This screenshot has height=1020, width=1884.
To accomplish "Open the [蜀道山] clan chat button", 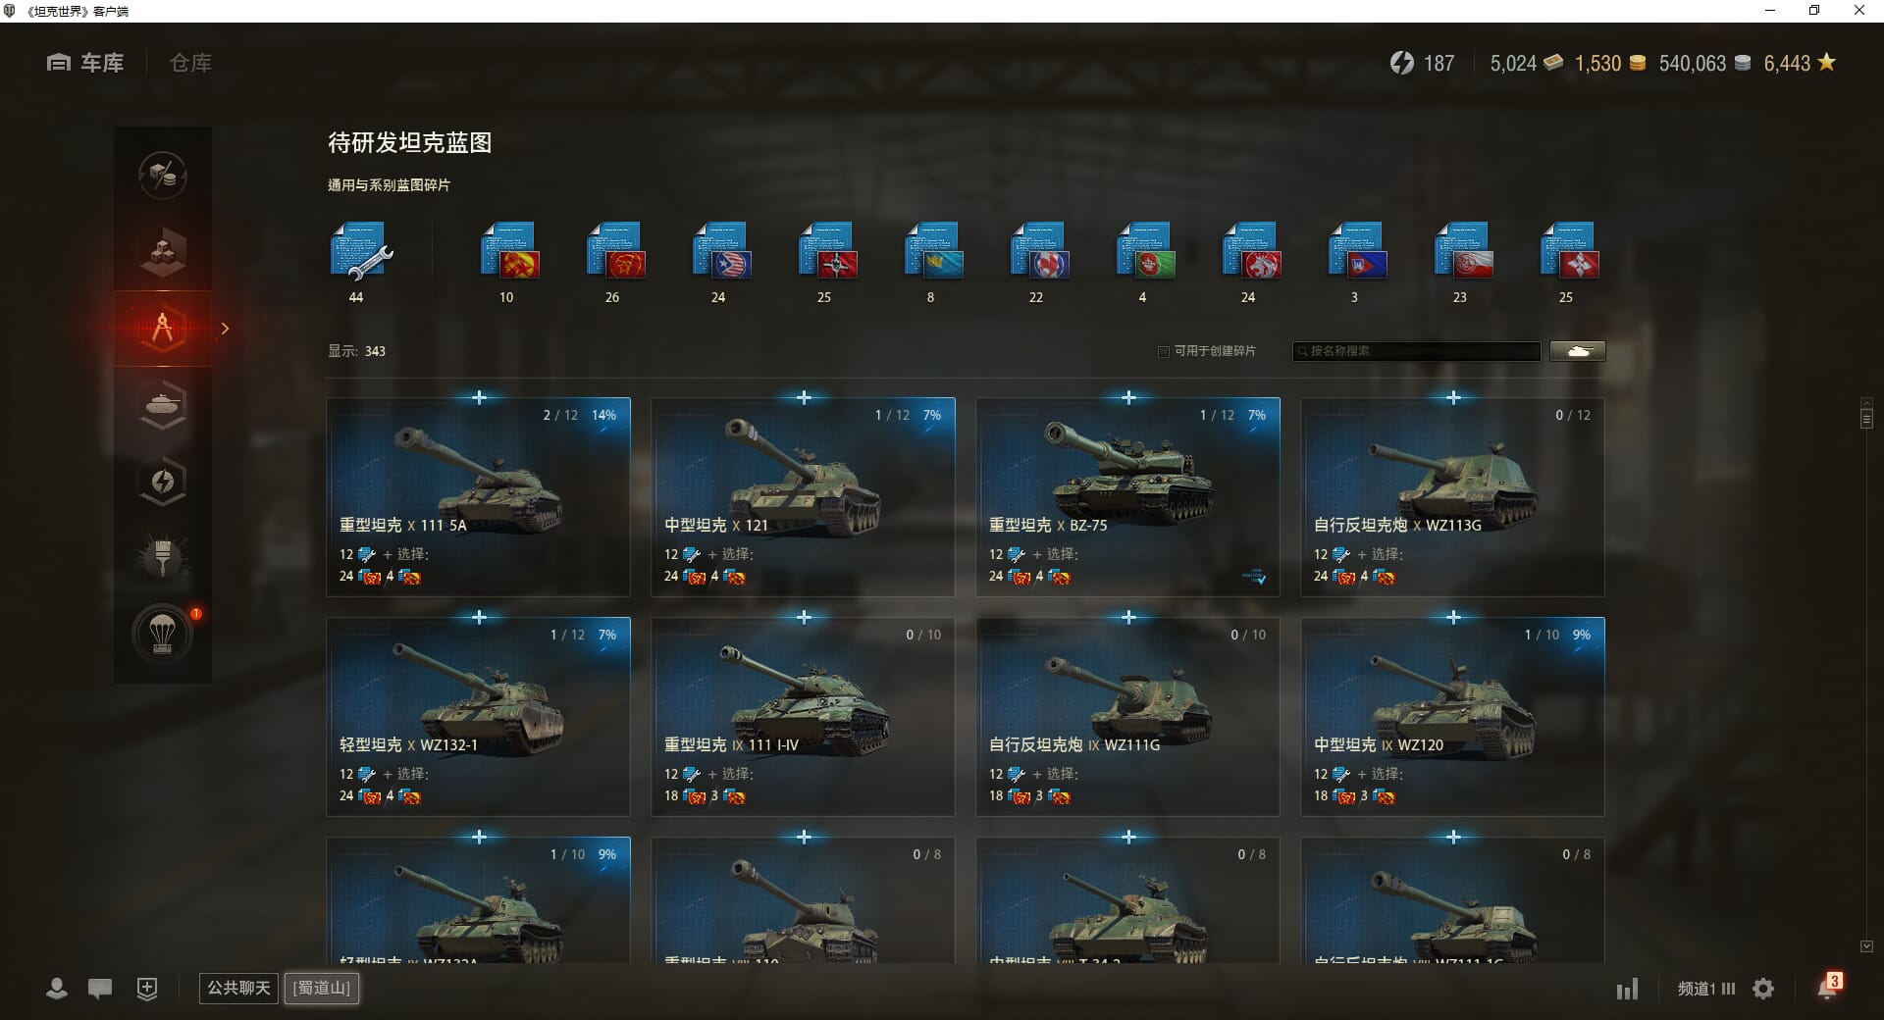I will [322, 988].
